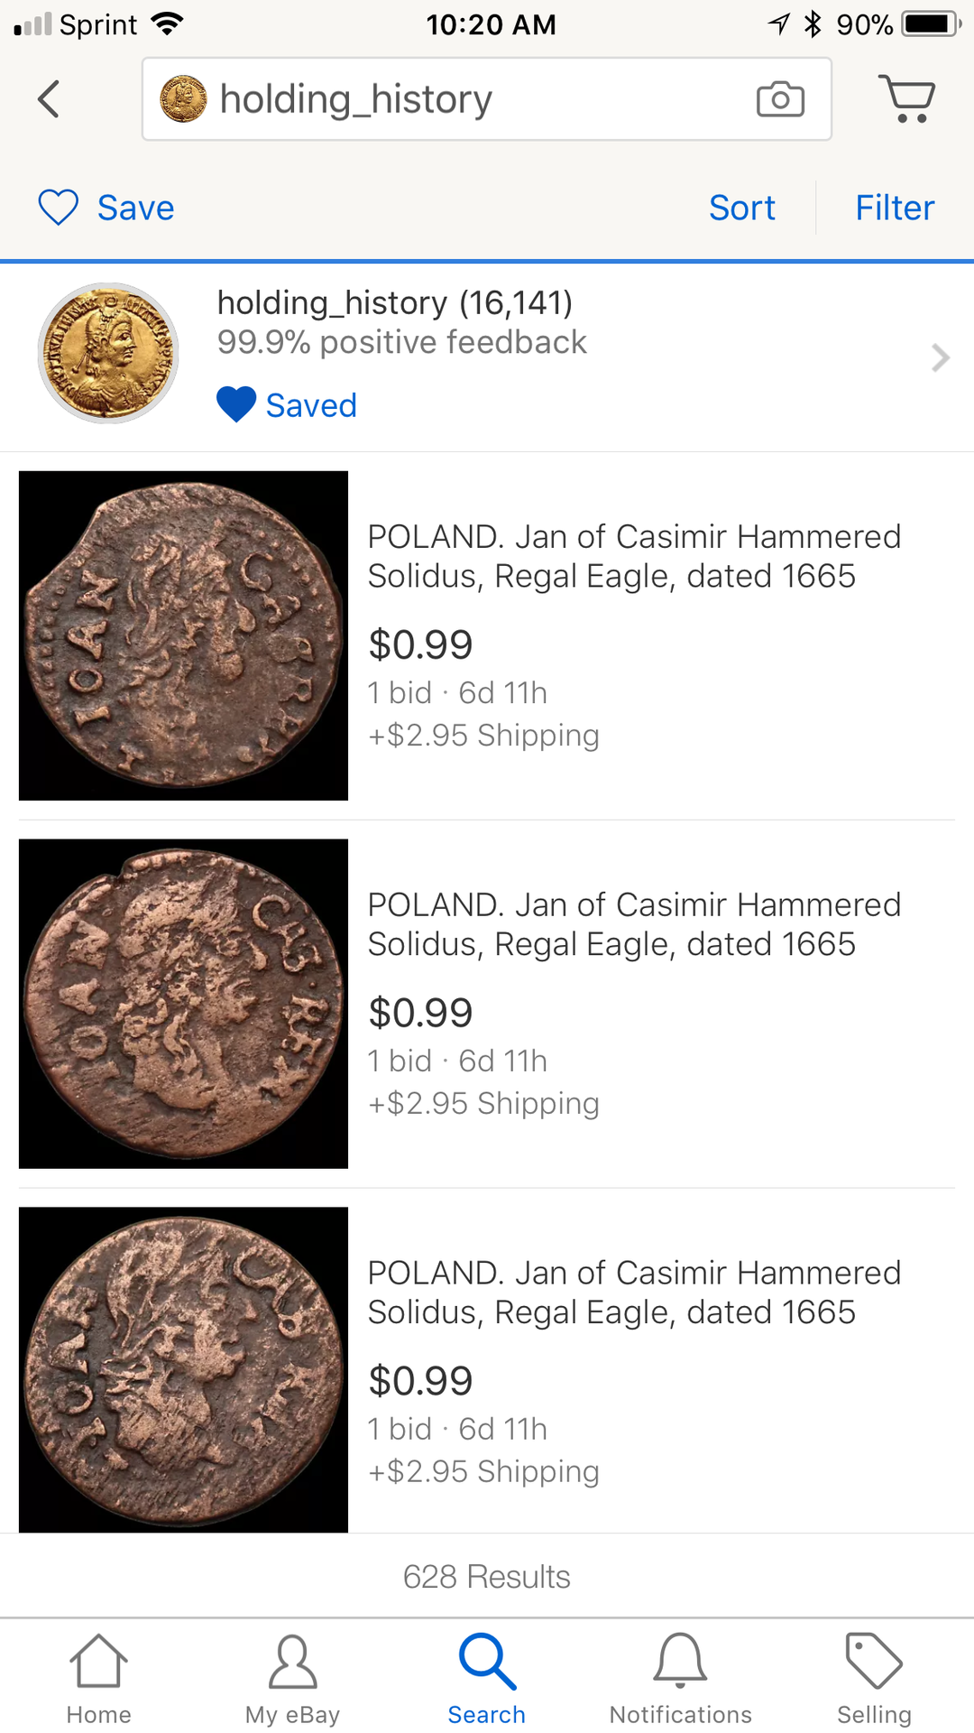Expand seller profile chevron arrow
Image resolution: width=974 pixels, height=1733 pixels.
click(x=940, y=357)
